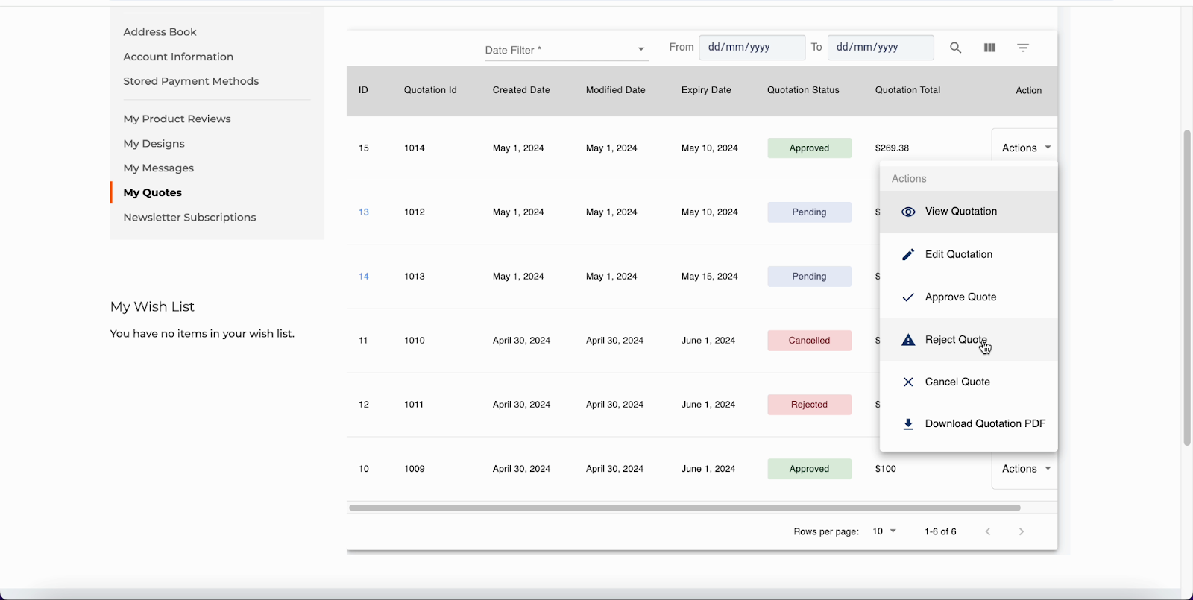Click the From date input field
The width and height of the screenshot is (1193, 600).
coord(752,47)
